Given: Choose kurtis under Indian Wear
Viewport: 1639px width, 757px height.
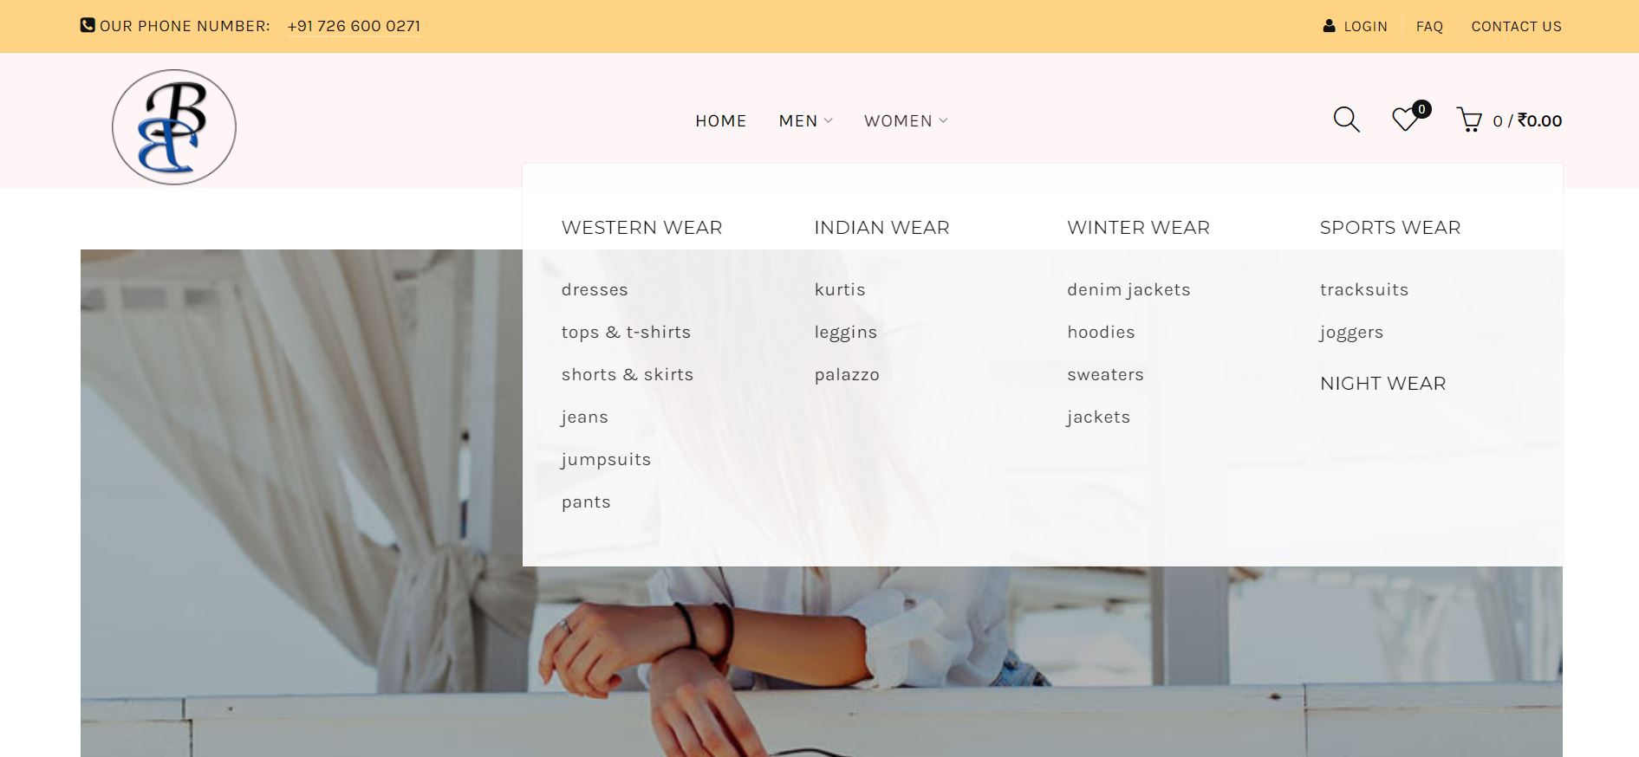Looking at the screenshot, I should (840, 290).
